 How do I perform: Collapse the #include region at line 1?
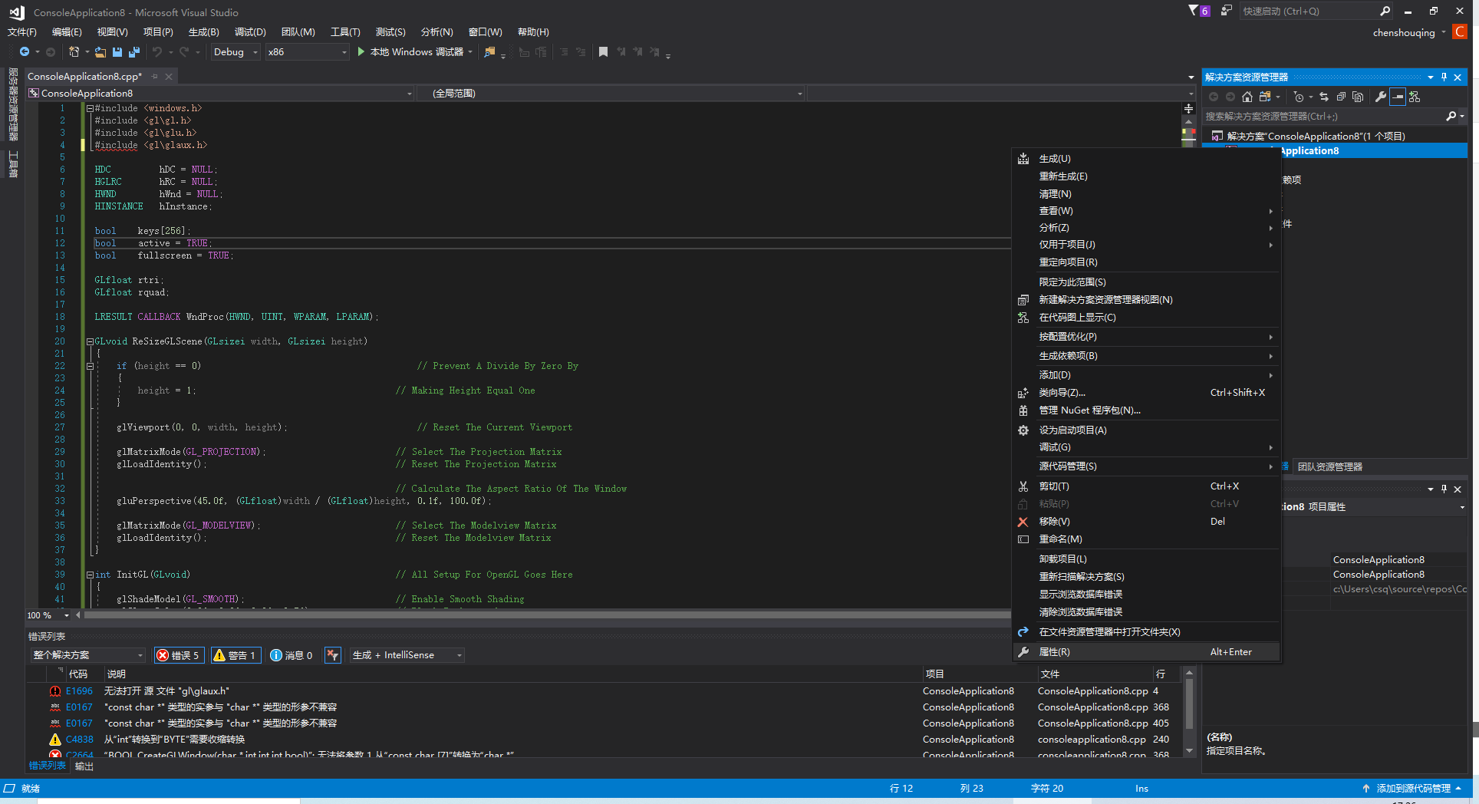coord(90,108)
